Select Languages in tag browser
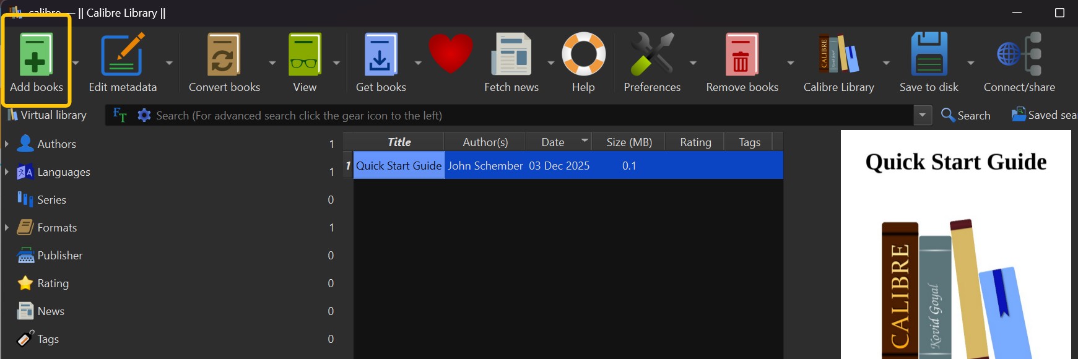This screenshot has height=359, width=1078. pos(64,171)
